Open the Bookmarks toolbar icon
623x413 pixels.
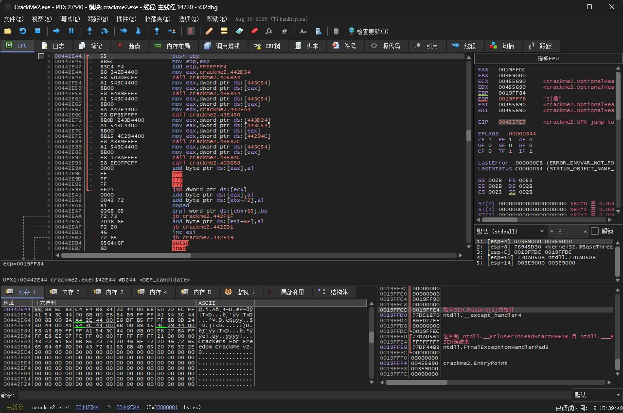coord(254,31)
